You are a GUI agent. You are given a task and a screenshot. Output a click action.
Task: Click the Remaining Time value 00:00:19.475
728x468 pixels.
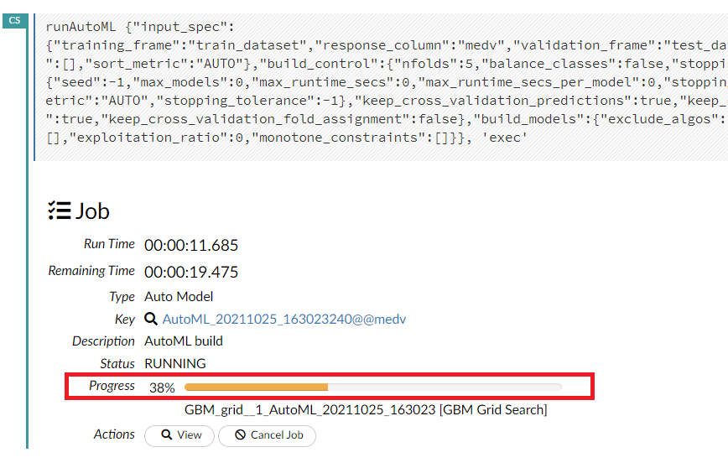point(191,272)
